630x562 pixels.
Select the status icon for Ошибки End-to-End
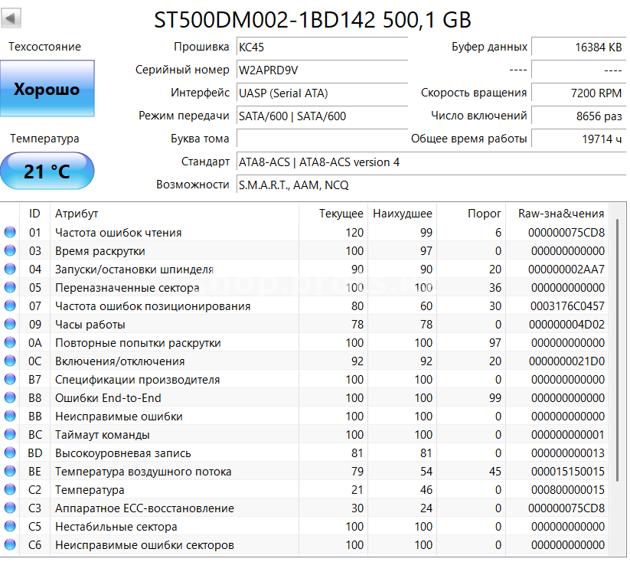coord(9,398)
